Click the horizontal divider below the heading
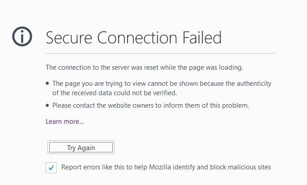Image resolution: width=307 pixels, height=185 pixels. (x=160, y=54)
